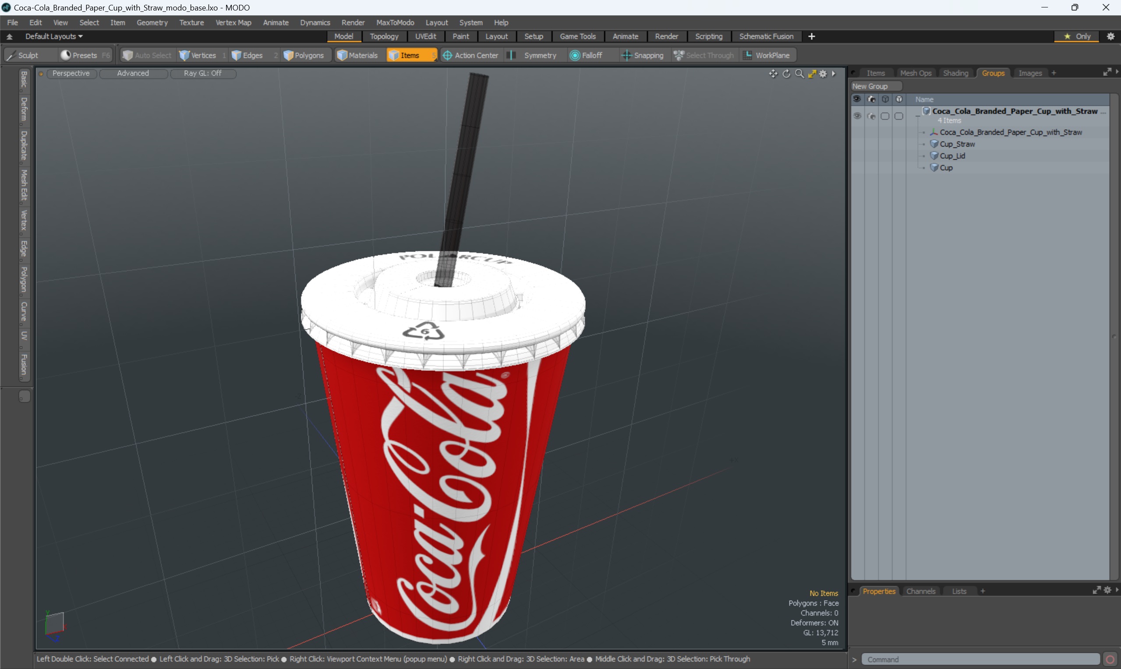The image size is (1121, 669).
Task: Switch to the Channels tab
Action: coord(920,591)
